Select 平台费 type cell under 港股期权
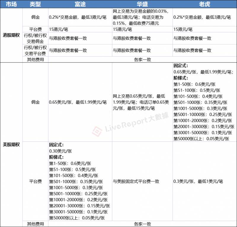This screenshot has width=237, height=227. coord(35,29)
